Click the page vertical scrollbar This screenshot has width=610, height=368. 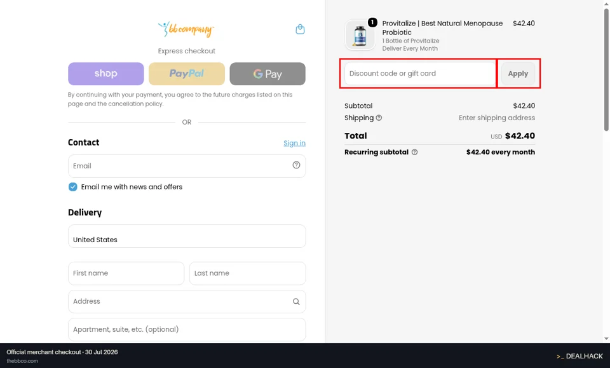606,70
